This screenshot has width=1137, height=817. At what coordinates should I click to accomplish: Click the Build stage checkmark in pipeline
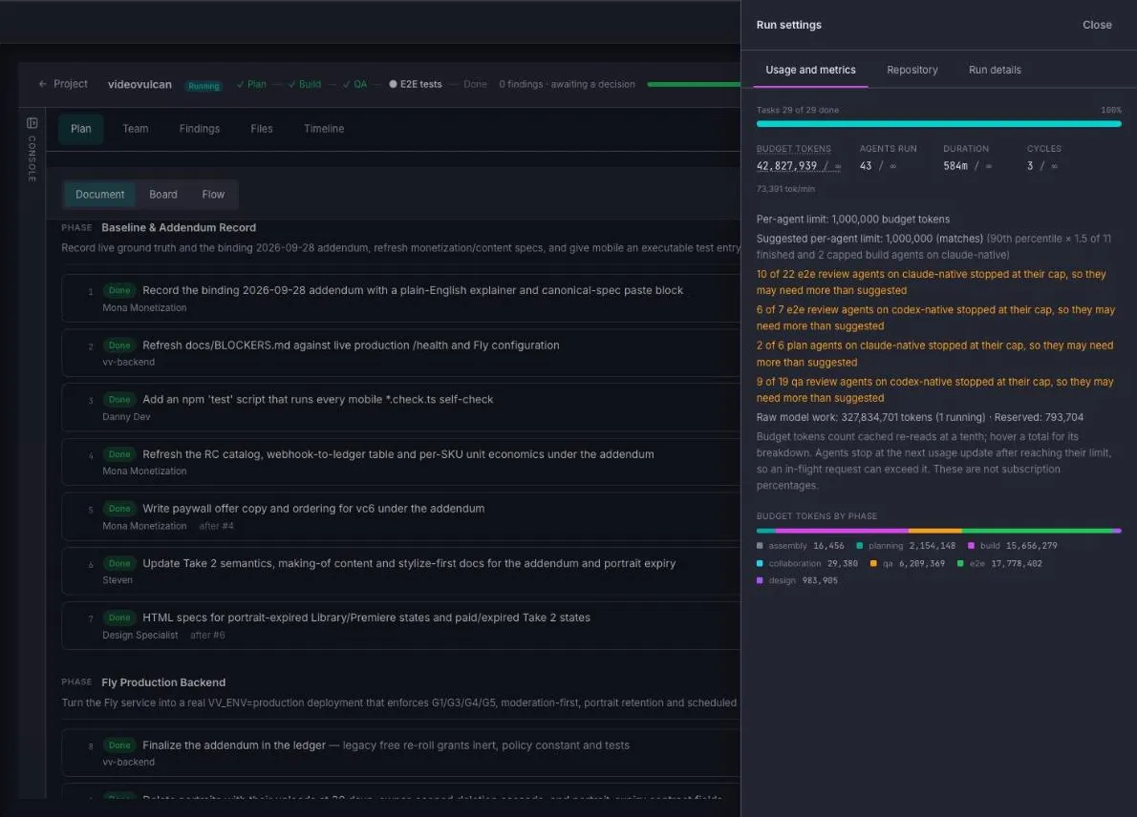point(291,84)
